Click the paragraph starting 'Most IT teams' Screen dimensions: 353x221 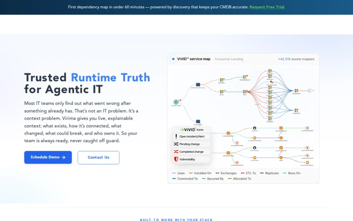[x=81, y=122]
